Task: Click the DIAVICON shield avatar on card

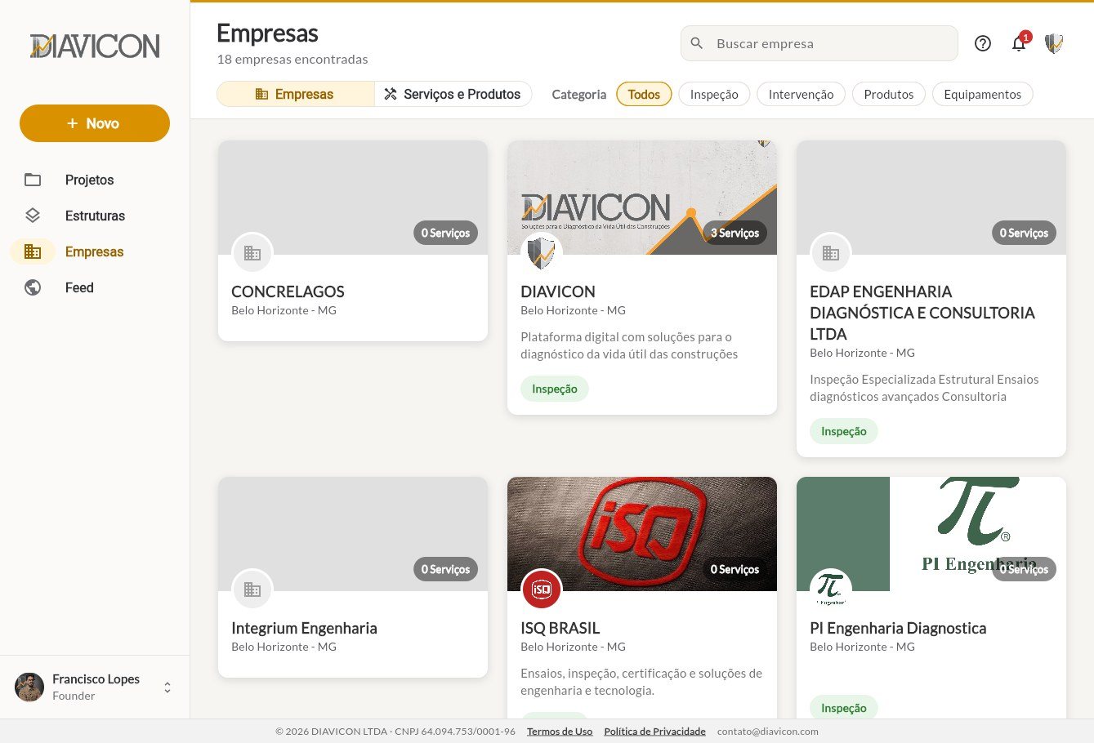Action: [x=542, y=253]
